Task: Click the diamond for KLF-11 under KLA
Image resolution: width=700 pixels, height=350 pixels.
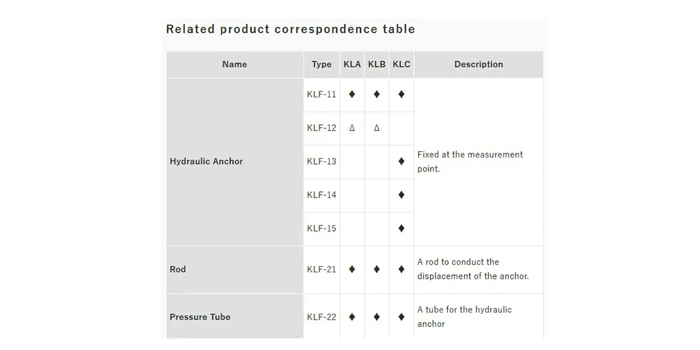Action: pyautogui.click(x=352, y=94)
